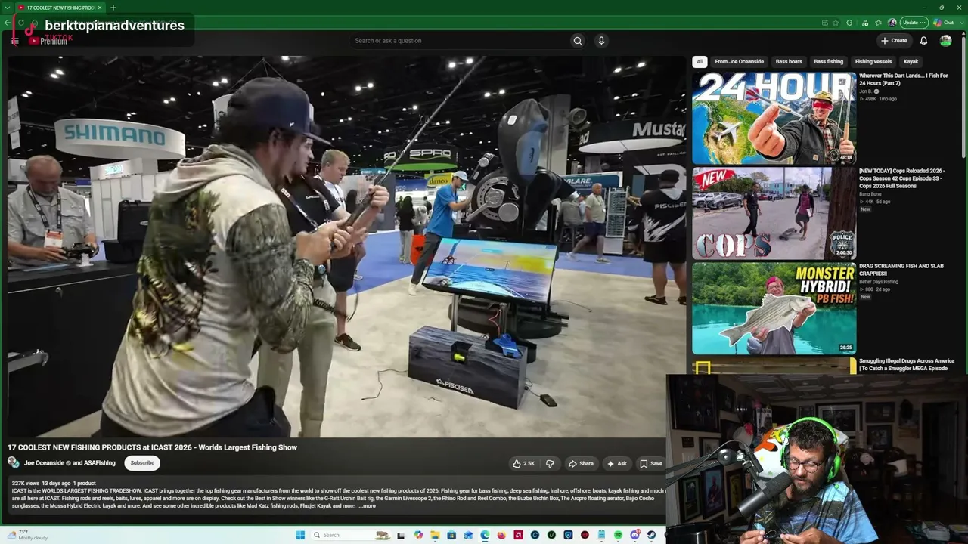Open Discord from the taskbar
Image resolution: width=968 pixels, height=544 pixels.
[x=634, y=535]
